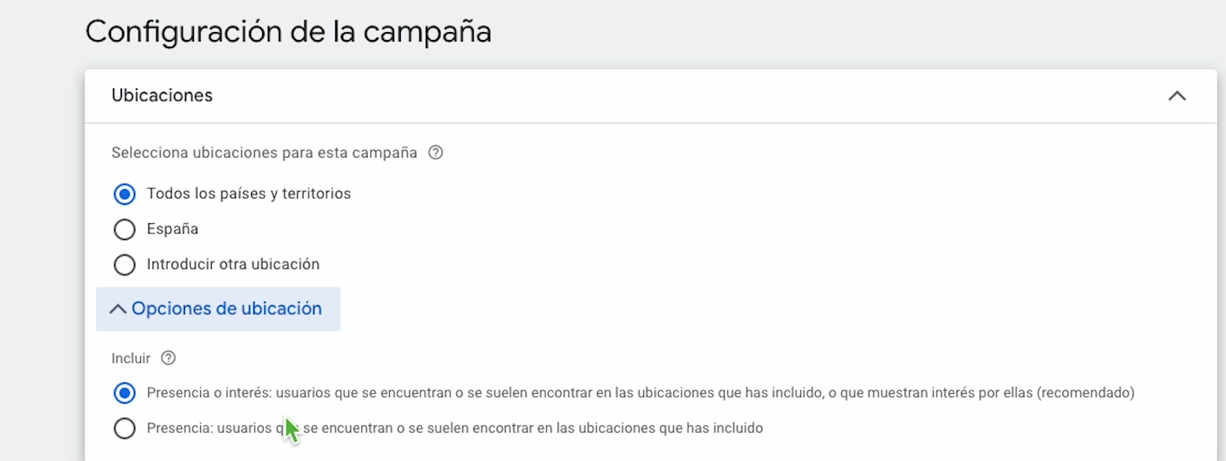Collapse the chevron before 'Opciones de ubicación'
The image size is (1226, 461).
pyautogui.click(x=118, y=309)
